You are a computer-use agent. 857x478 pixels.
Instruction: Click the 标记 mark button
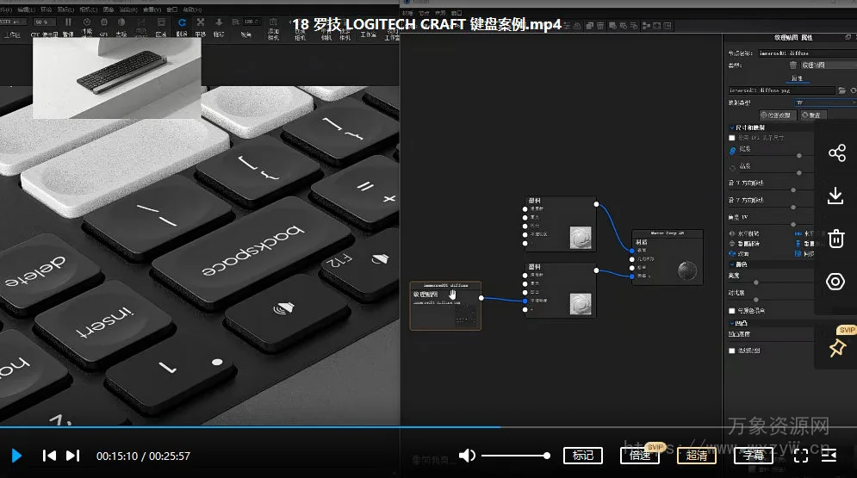(x=583, y=456)
